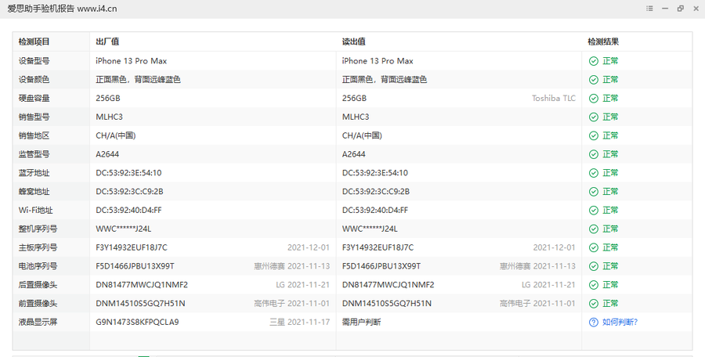This screenshot has width=705, height=357.
Task: Select the Wi-Fi地址 row label
Action: (x=35, y=210)
